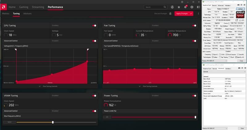Click the refresh icon in upper GPU-Z

[x=241, y=5]
